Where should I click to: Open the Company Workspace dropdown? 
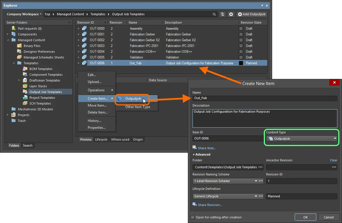click(24, 14)
